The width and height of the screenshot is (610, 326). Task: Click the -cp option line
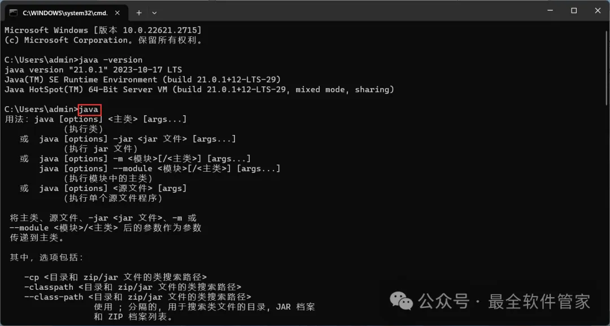116,277
